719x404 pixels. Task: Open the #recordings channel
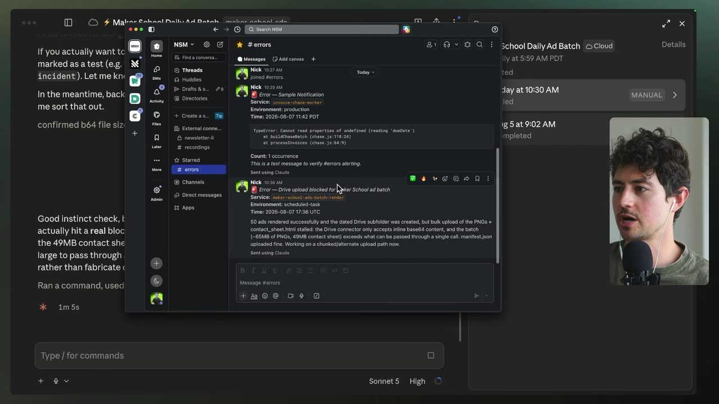coord(198,147)
